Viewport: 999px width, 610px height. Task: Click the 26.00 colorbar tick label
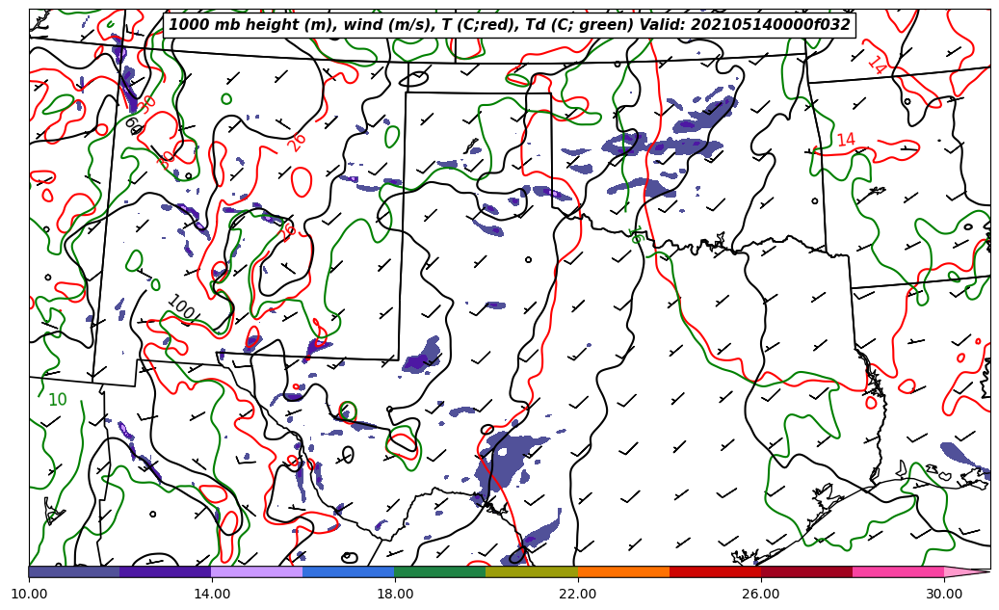(761, 594)
